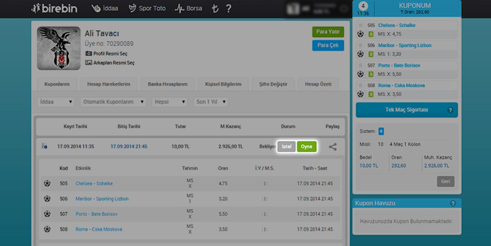
Task: Click the İptal button
Action: (x=286, y=146)
